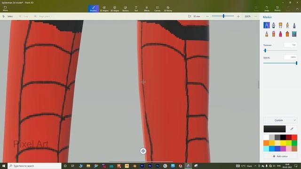Open more view options ellipsis

click(256, 16)
